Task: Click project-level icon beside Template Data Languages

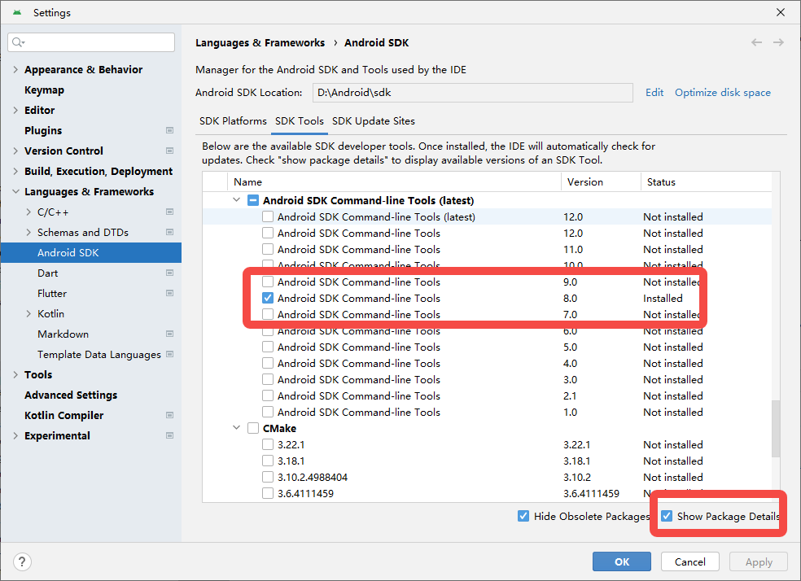Action: click(x=169, y=354)
